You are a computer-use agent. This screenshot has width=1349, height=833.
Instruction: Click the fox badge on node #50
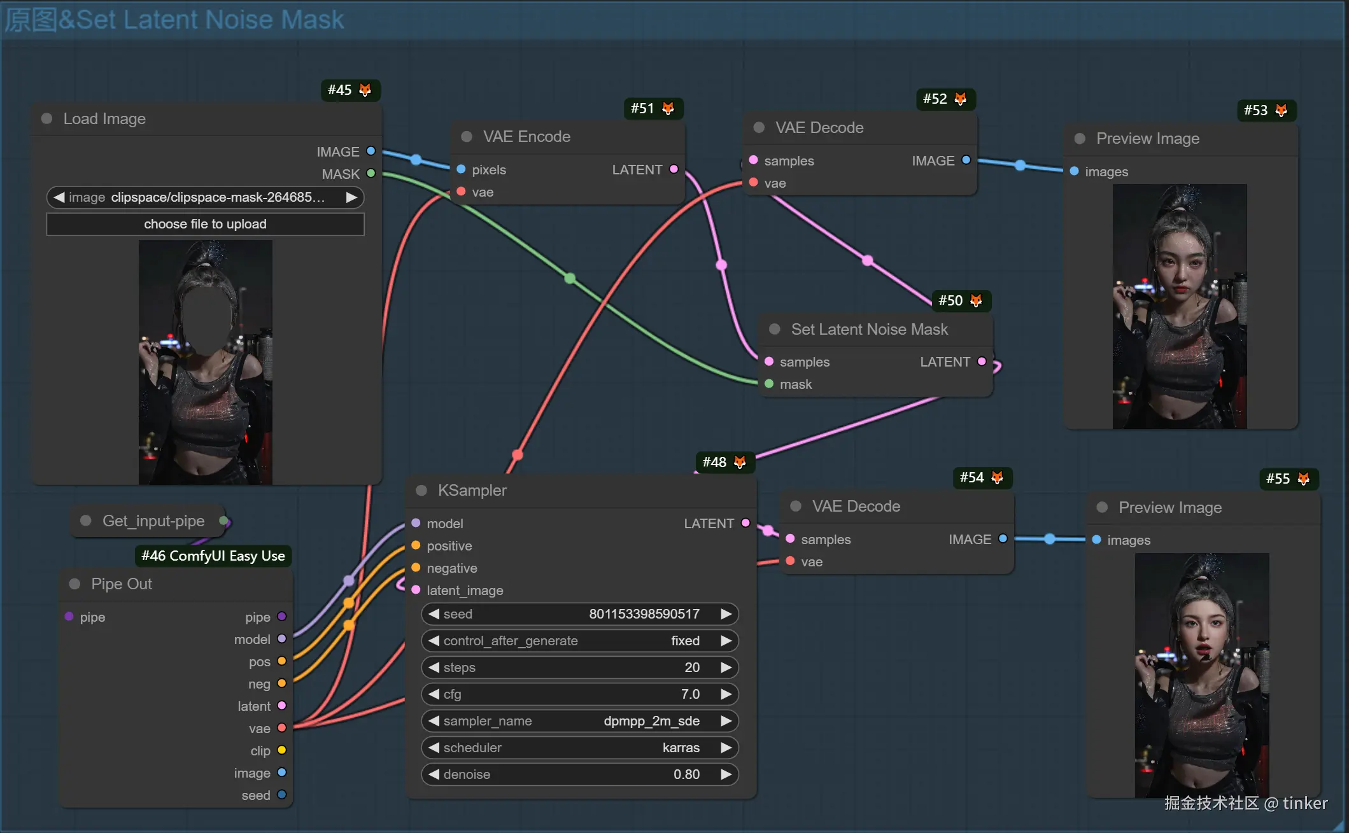(x=976, y=301)
